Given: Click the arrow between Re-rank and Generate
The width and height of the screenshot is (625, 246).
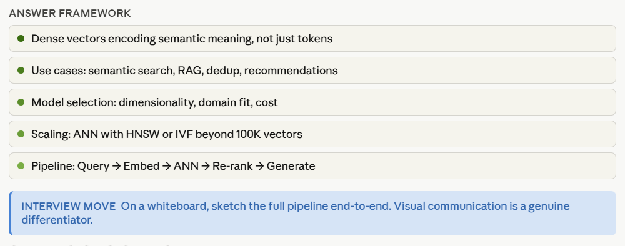Looking at the screenshot, I should click(x=259, y=166).
